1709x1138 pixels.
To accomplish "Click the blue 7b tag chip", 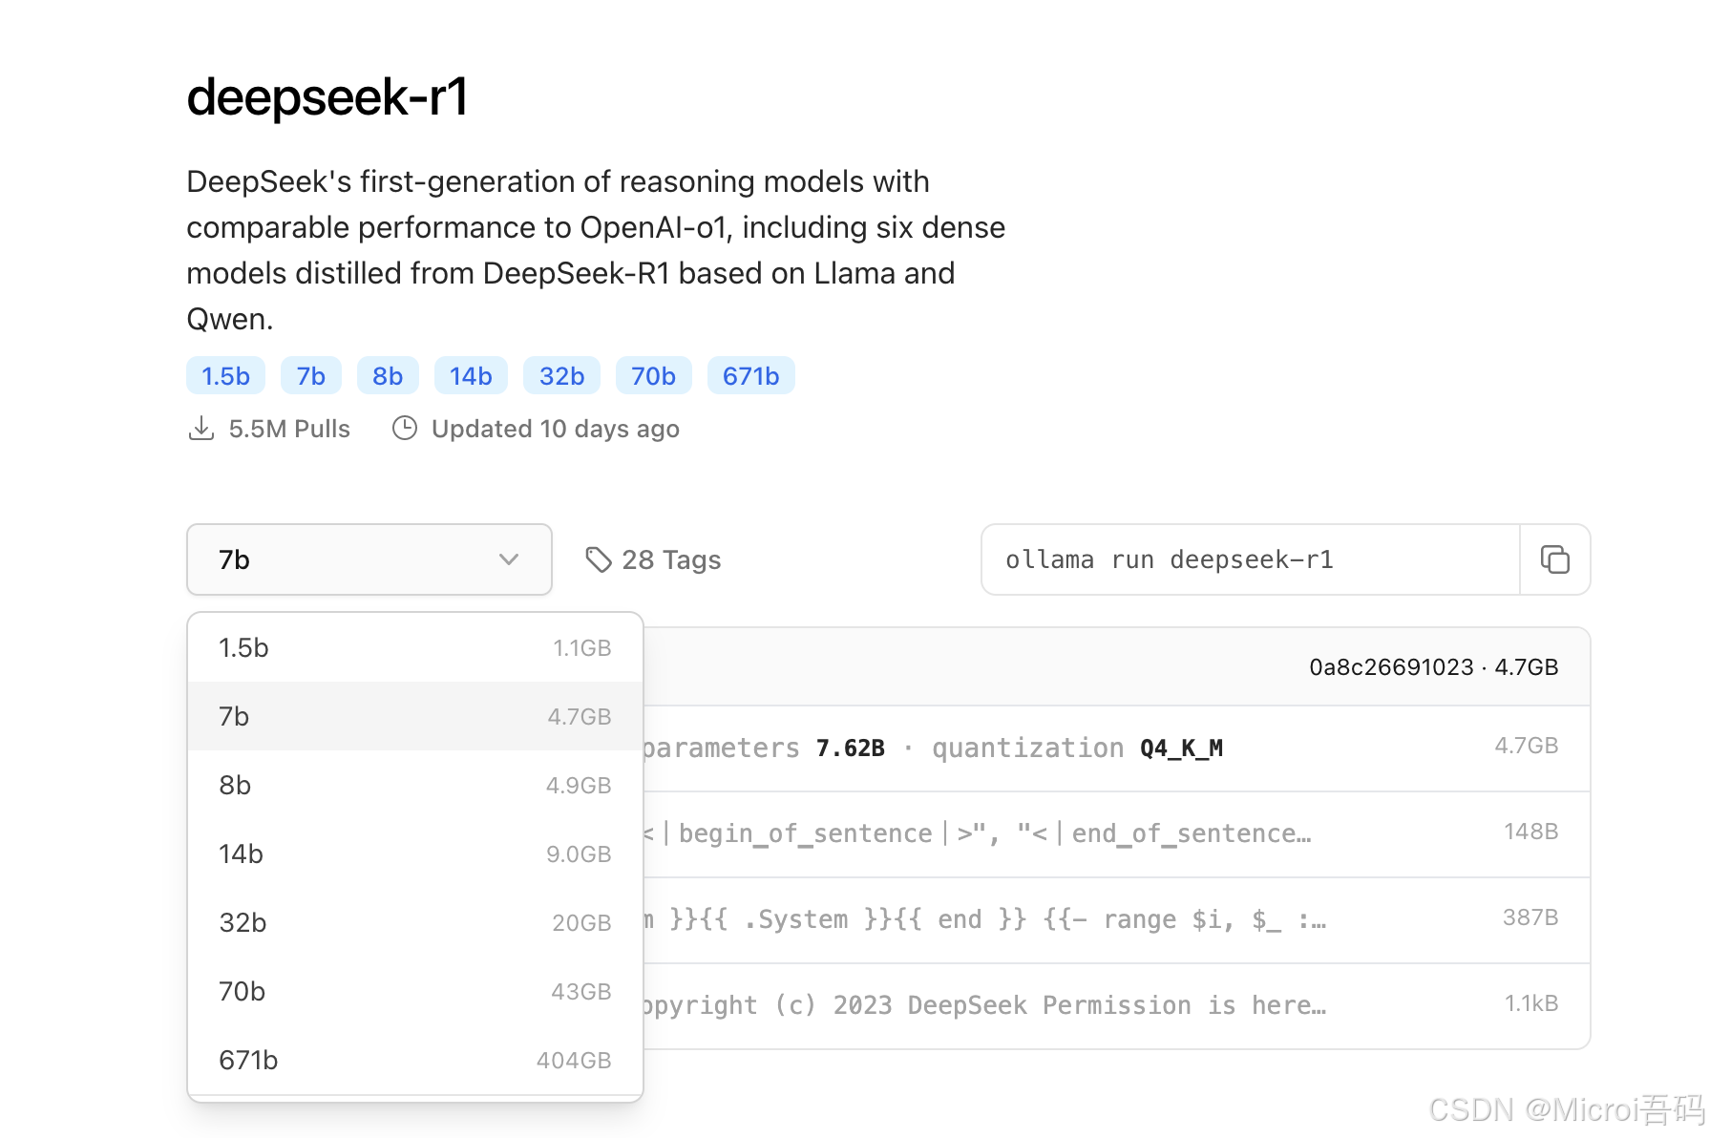I will (310, 375).
